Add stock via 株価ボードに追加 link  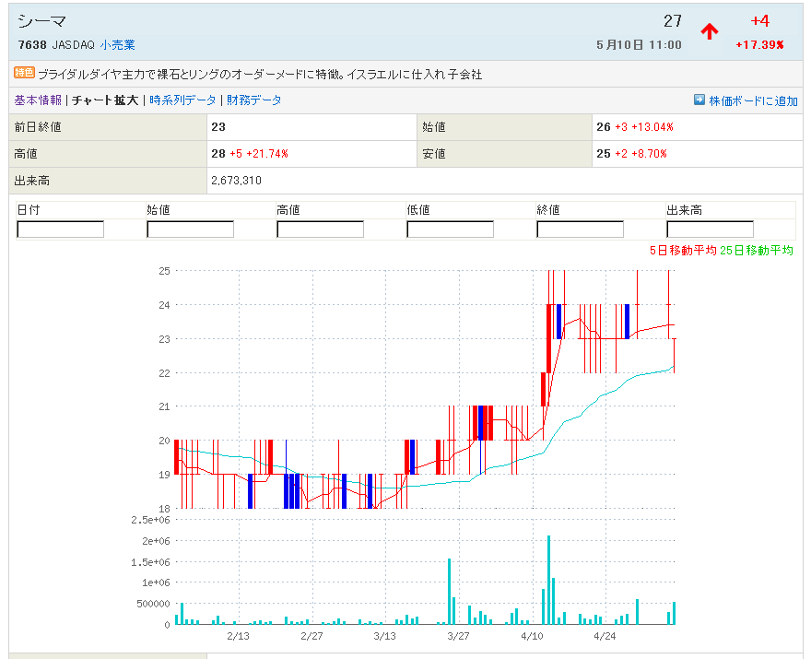pos(753,100)
